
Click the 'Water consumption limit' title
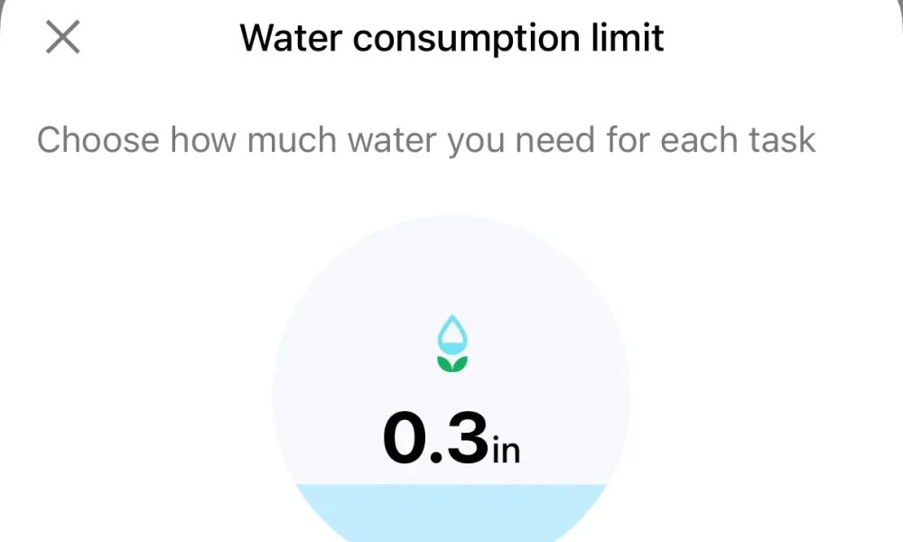coord(451,38)
